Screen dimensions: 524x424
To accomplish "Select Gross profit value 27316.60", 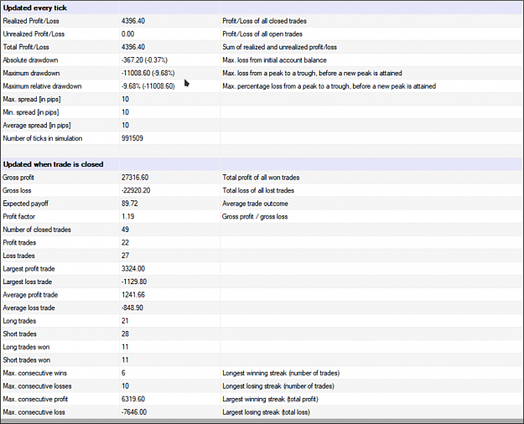I will [135, 178].
